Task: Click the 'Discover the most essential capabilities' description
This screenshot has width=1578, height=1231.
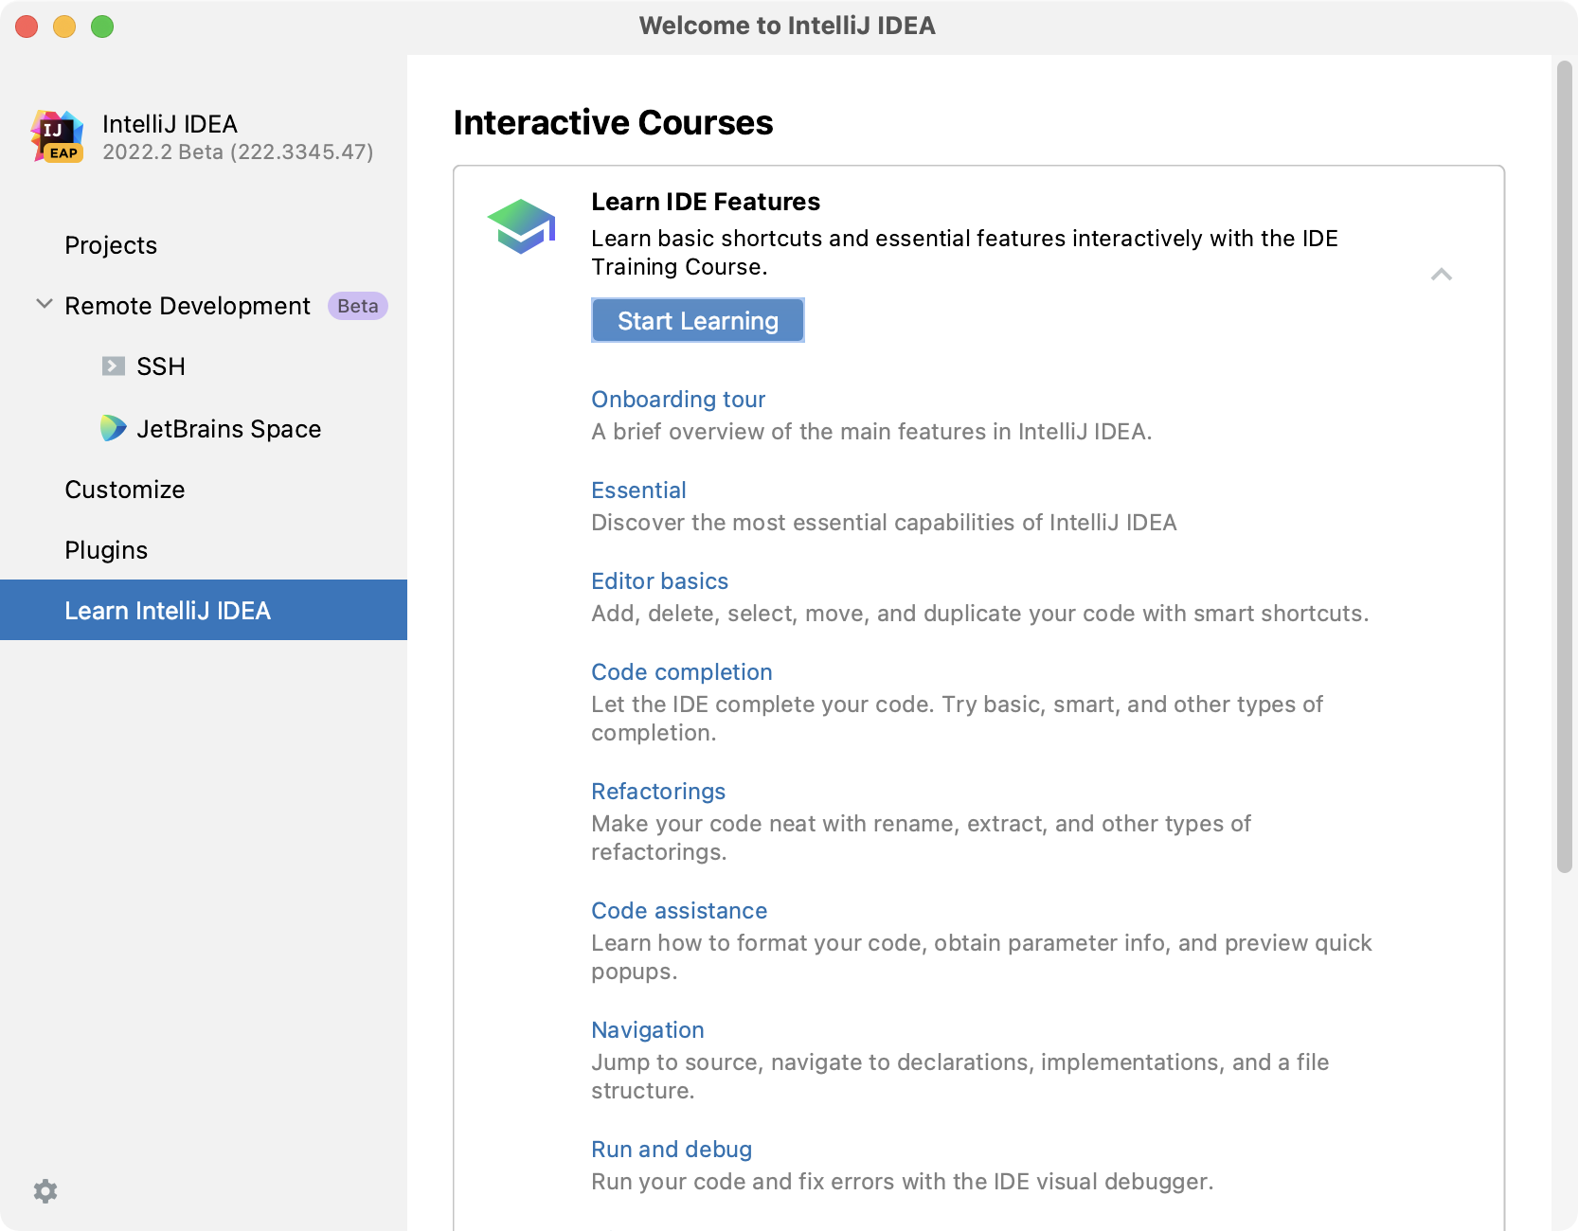Action: coord(884,523)
